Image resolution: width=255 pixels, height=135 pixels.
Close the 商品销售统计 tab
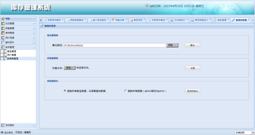click(210, 19)
